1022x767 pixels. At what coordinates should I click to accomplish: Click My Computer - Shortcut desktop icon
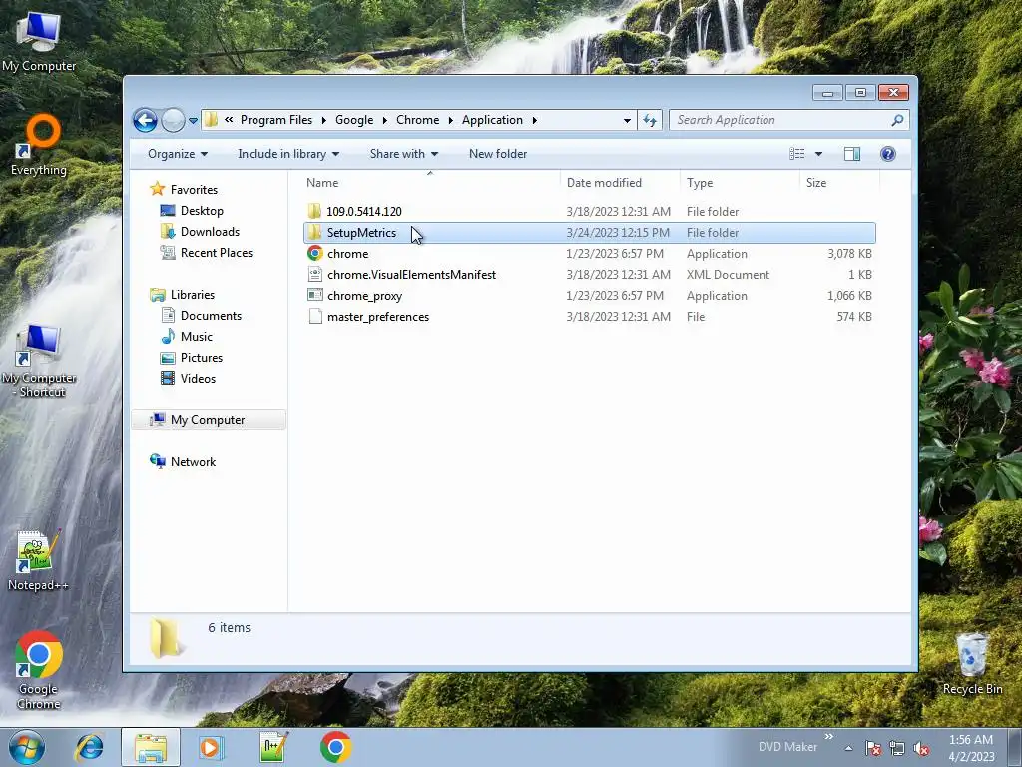(39, 361)
